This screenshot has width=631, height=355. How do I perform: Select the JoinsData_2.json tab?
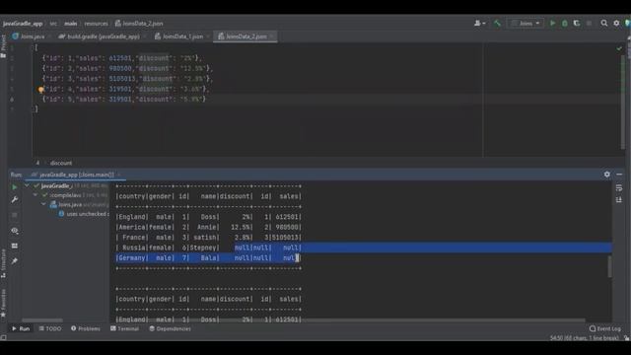245,36
